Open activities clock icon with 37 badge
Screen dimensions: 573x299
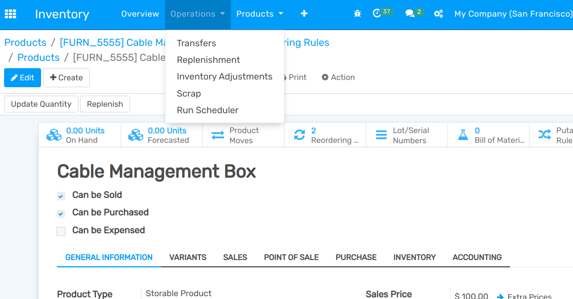377,13
